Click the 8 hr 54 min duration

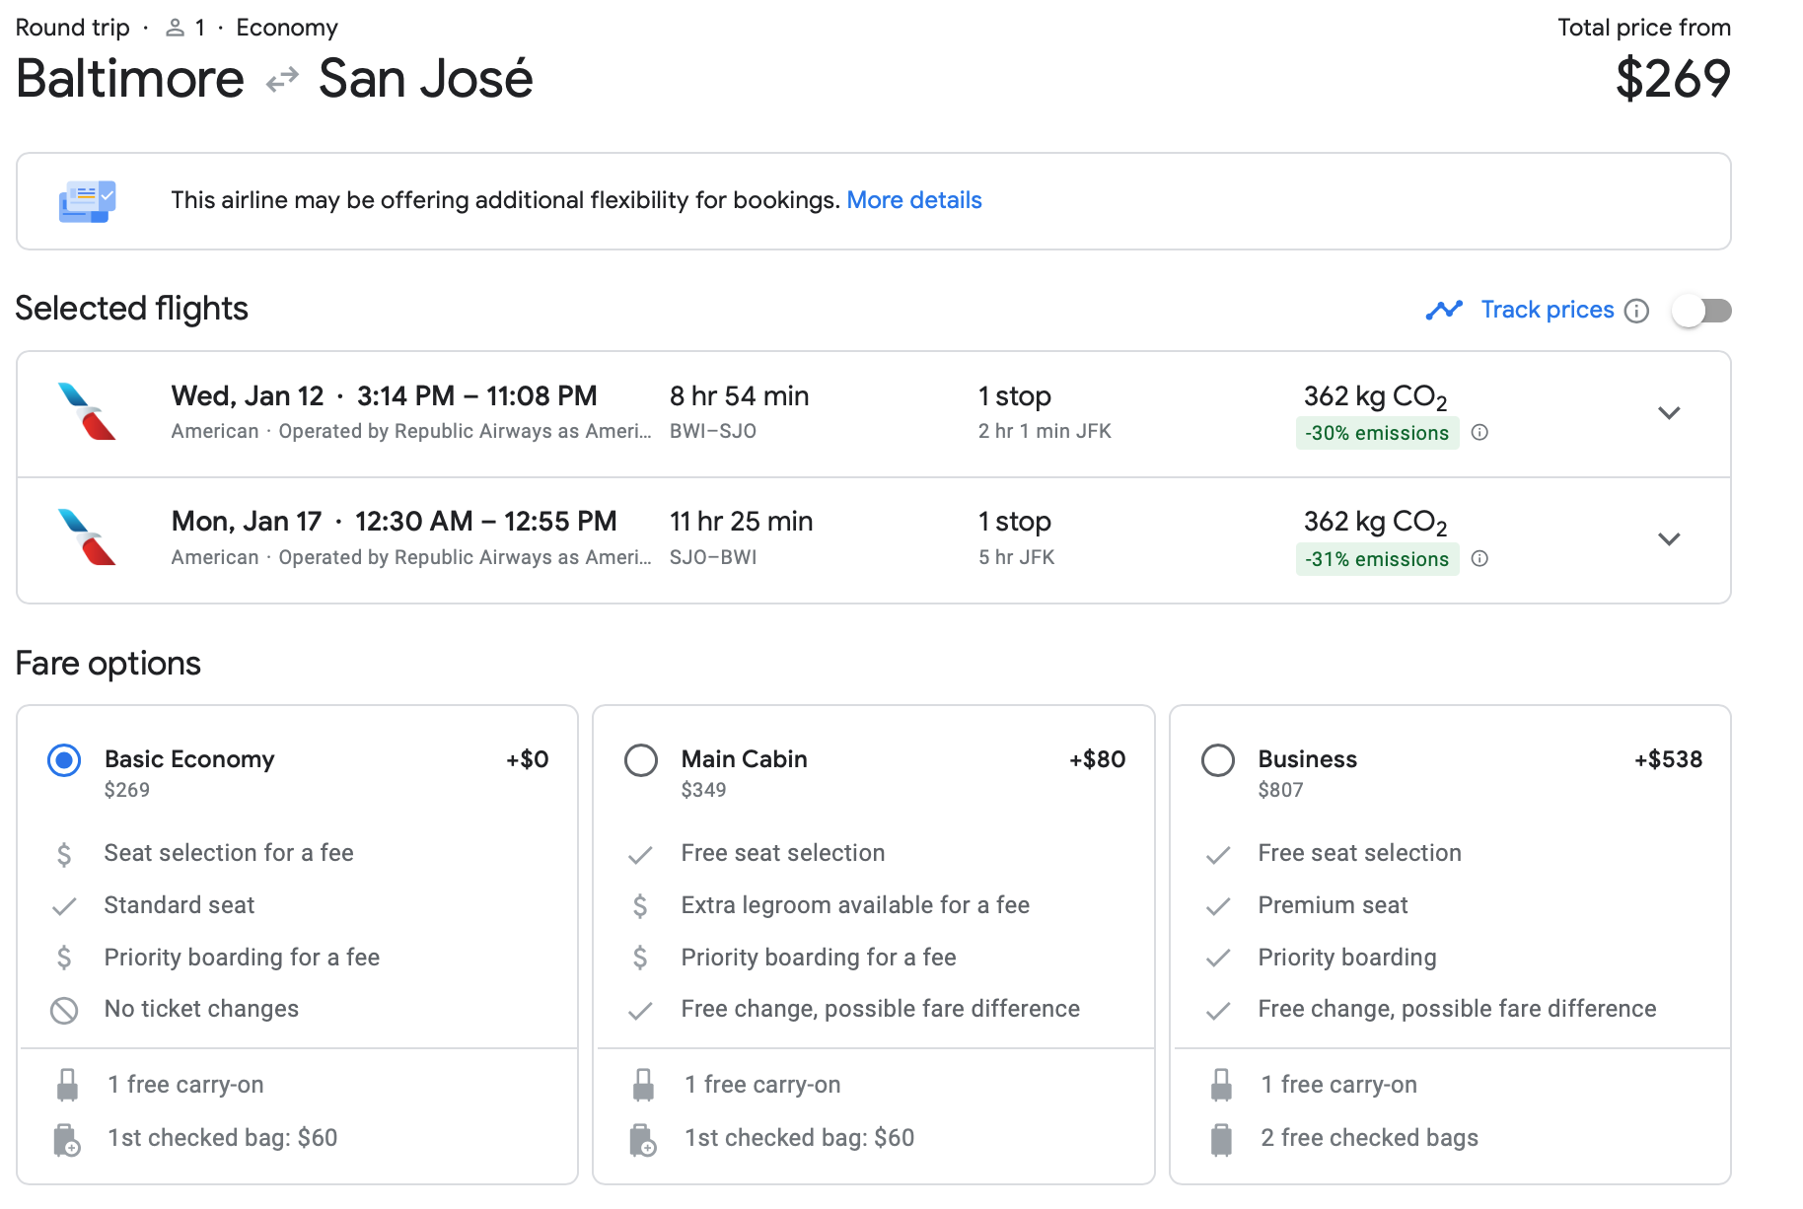pyautogui.click(x=739, y=396)
